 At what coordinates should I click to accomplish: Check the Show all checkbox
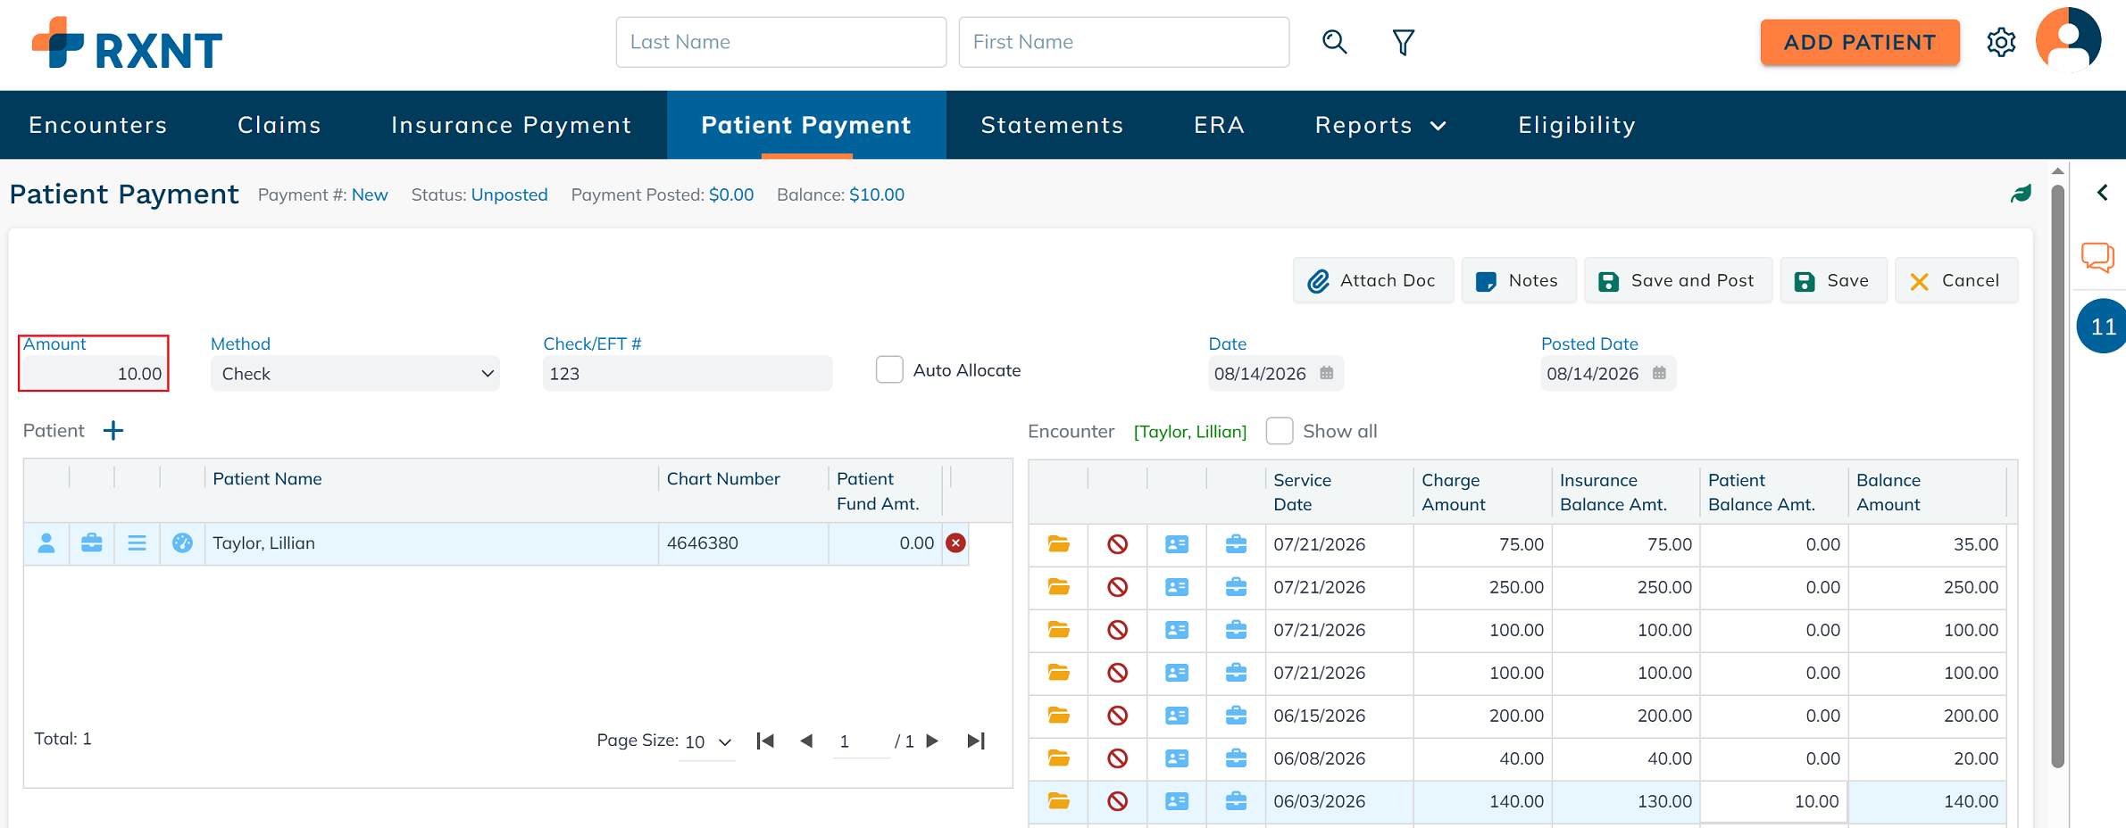1279,431
